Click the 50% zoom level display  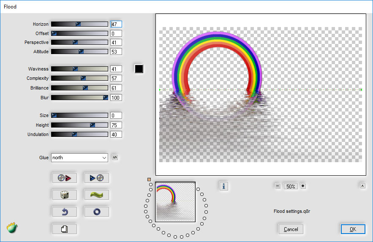(291, 186)
